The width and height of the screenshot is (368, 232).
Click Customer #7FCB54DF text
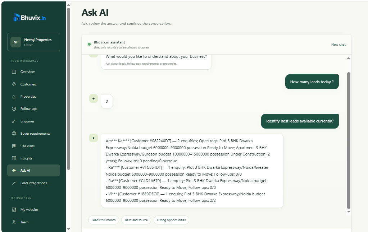(x=141, y=168)
